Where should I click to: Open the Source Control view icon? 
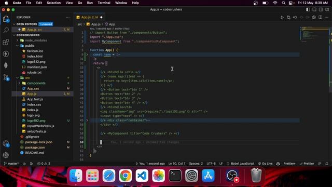pos(6,77)
